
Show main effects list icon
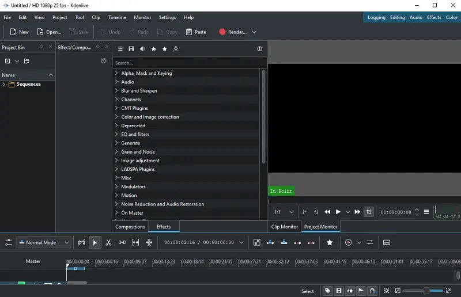[120, 49]
